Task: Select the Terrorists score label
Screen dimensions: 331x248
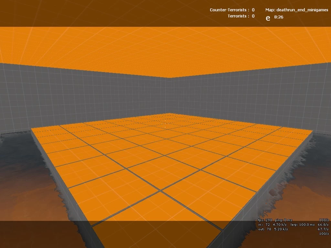Action: tap(238, 16)
